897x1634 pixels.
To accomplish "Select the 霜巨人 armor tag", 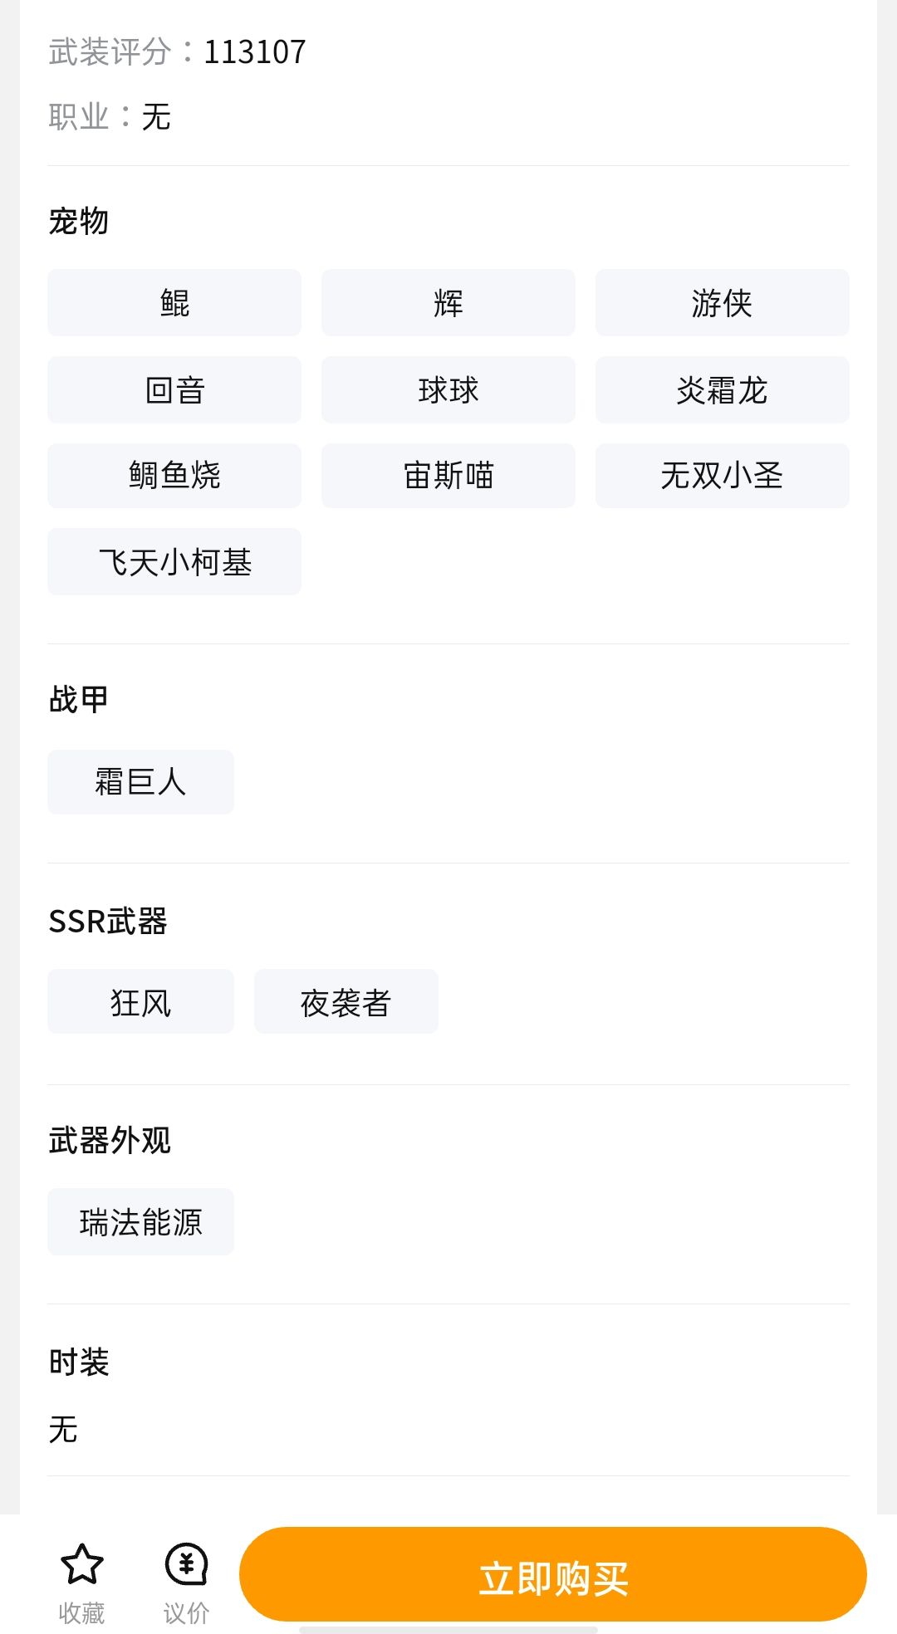I will click(140, 782).
